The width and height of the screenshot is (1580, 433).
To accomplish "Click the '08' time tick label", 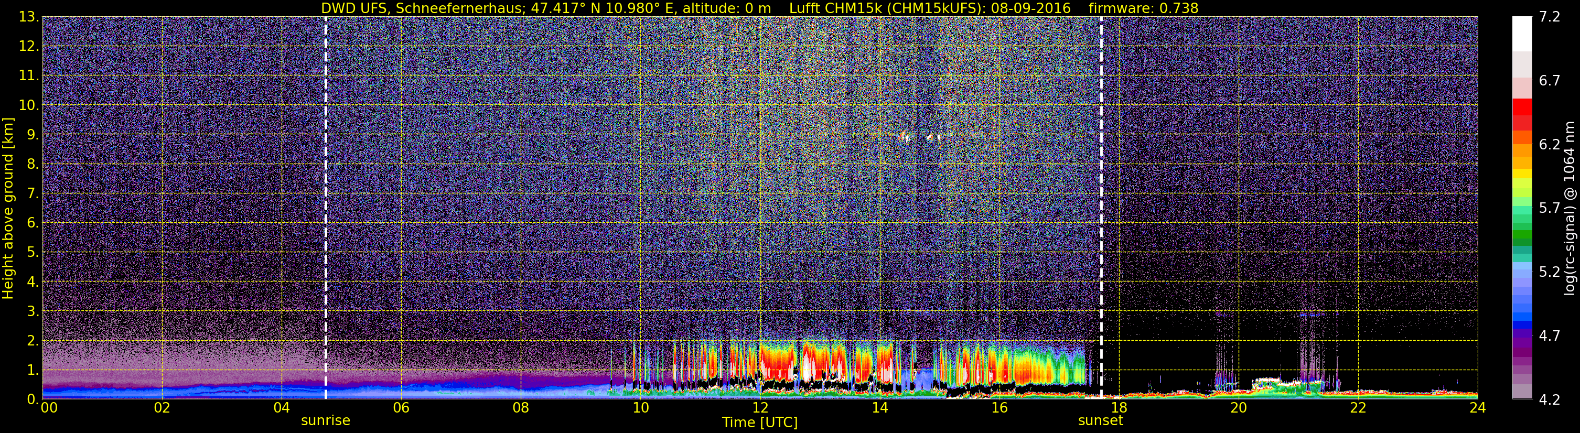I will [x=520, y=408].
